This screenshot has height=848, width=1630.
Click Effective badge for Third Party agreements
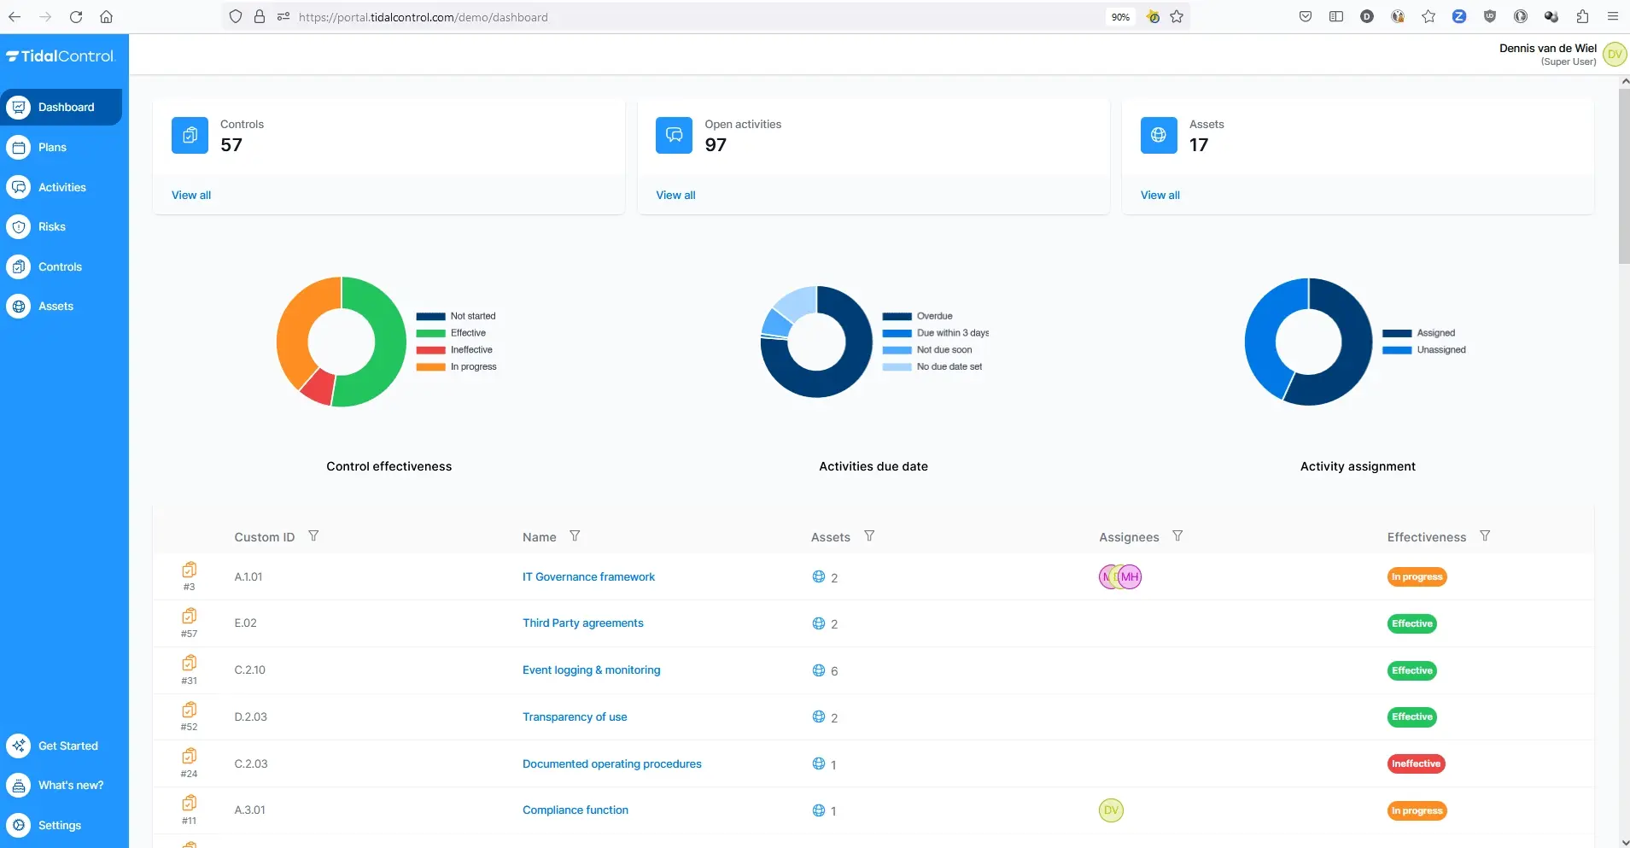coord(1412,624)
